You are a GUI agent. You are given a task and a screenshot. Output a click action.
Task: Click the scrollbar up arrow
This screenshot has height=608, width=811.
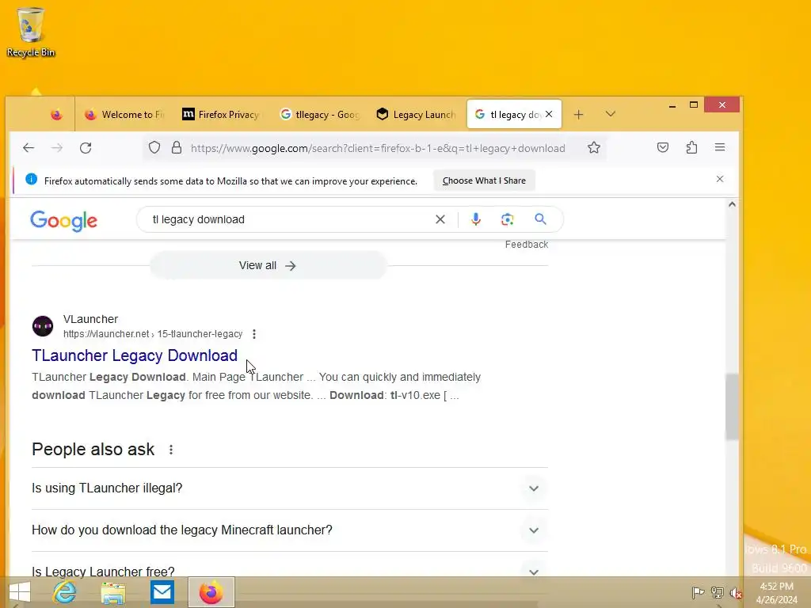pyautogui.click(x=732, y=205)
